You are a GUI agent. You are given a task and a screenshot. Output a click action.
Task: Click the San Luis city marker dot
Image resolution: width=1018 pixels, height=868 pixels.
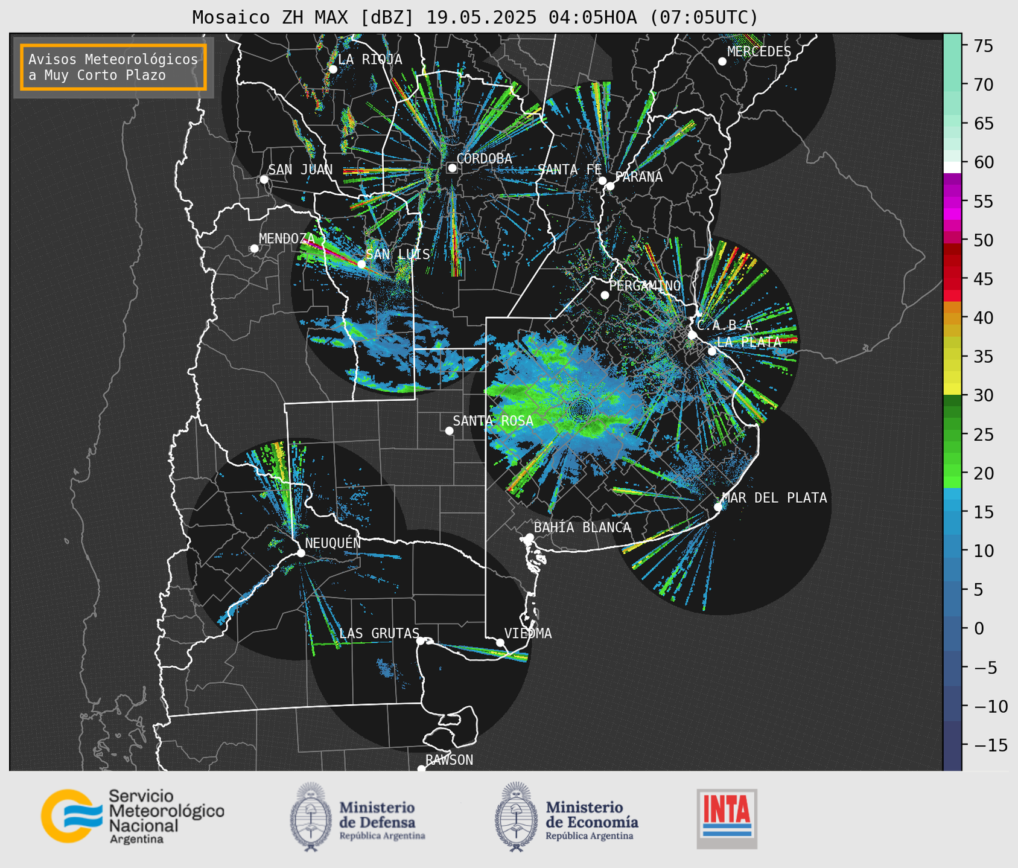361,264
